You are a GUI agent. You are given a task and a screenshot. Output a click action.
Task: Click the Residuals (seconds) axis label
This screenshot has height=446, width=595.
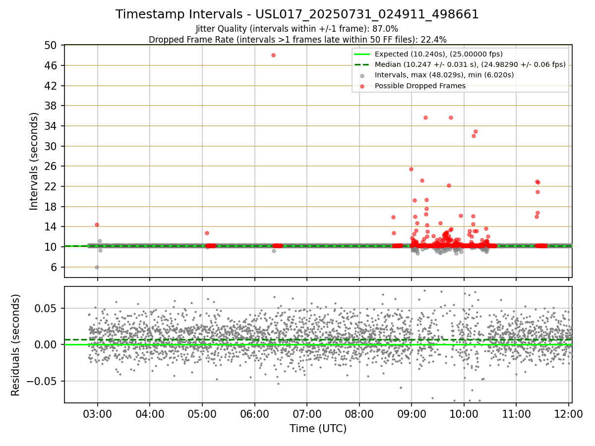16,345
